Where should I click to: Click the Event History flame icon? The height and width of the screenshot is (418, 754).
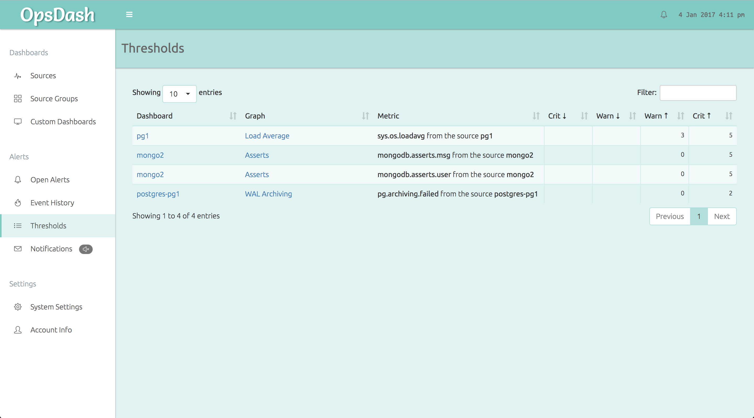tap(18, 203)
